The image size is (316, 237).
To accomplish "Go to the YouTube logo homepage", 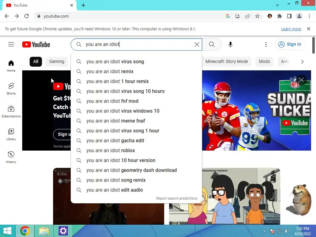I will 36,44.
